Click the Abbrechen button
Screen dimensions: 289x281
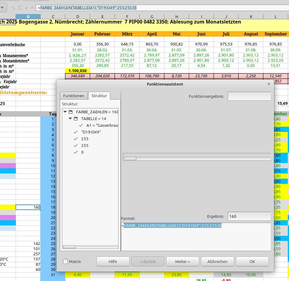(x=217, y=261)
